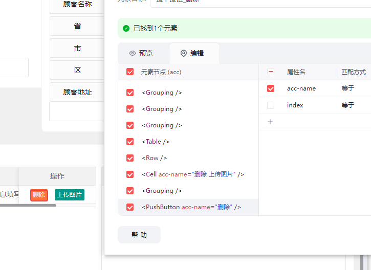
Task: Uncheck the Row node checkbox
Action: click(130, 158)
